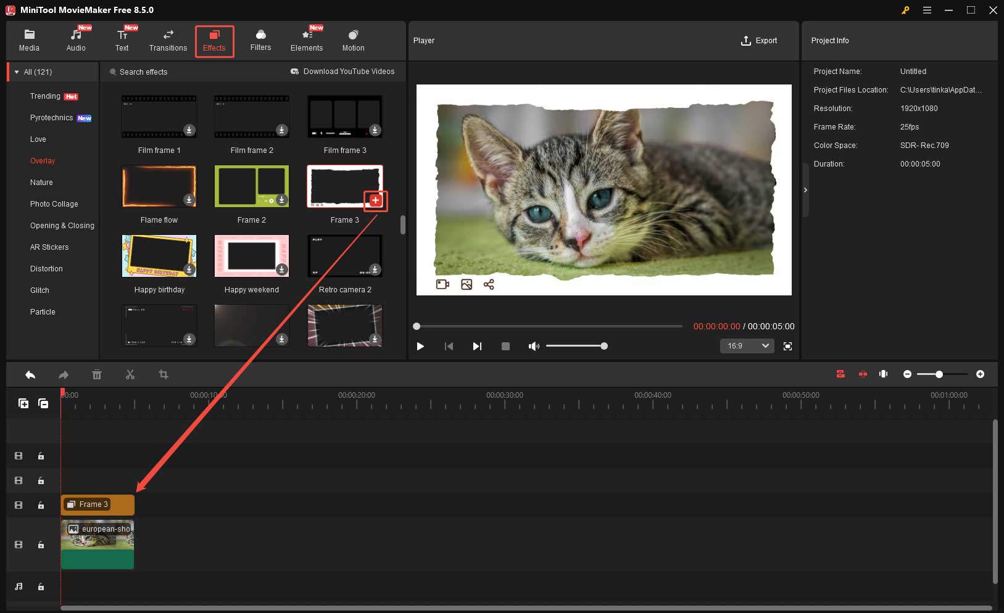This screenshot has width=1004, height=613.
Task: Lock the european-sho image track
Action: click(x=41, y=545)
